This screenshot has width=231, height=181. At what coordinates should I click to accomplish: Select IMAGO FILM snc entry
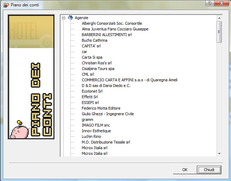96,125
